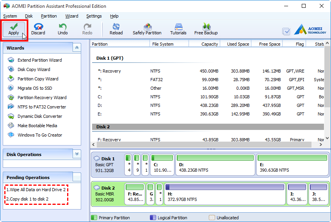Click the checkbox icon beside AOMEI logo
Viewport: 331px width, 222px height.
coord(286,31)
